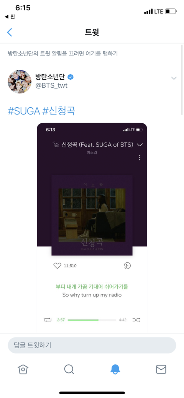Toggle the shuffle playback icon
The width and height of the screenshot is (184, 398).
tap(136, 320)
